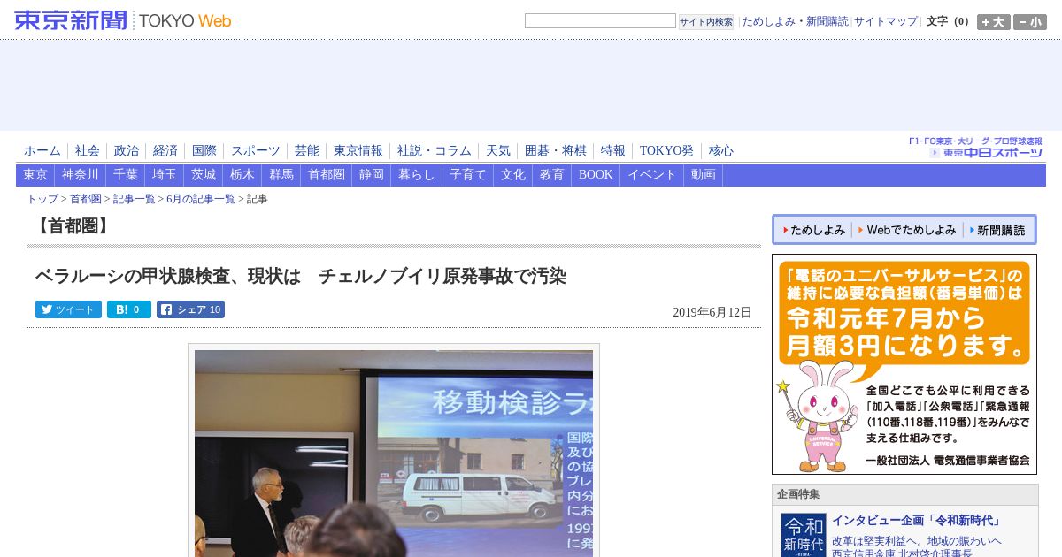Go to 記事一覧 in the breadcrumb
This screenshot has height=557, width=1062.
[135, 200]
